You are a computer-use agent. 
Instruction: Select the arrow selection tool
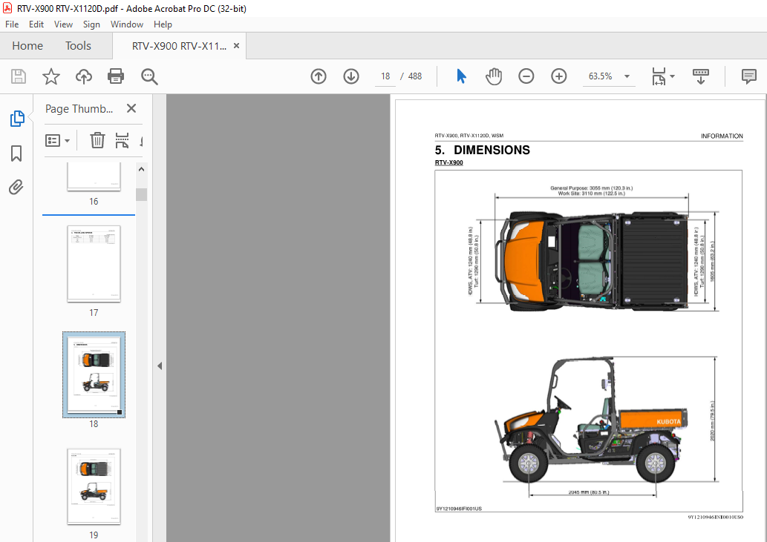click(x=461, y=76)
